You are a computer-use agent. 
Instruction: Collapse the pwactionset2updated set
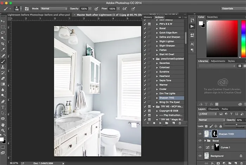(x=154, y=59)
